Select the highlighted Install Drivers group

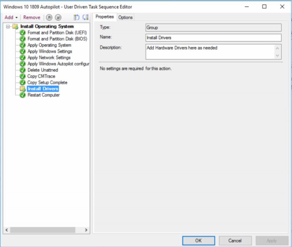click(43, 89)
